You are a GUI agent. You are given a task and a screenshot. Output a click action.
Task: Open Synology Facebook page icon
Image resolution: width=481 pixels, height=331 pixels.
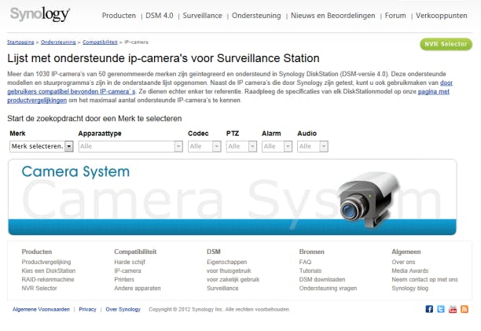429,310
